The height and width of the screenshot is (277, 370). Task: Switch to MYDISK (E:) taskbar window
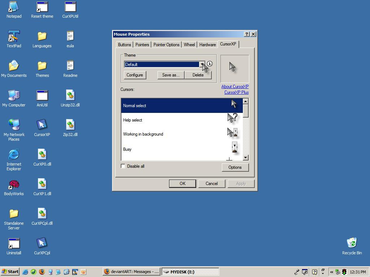190,272
